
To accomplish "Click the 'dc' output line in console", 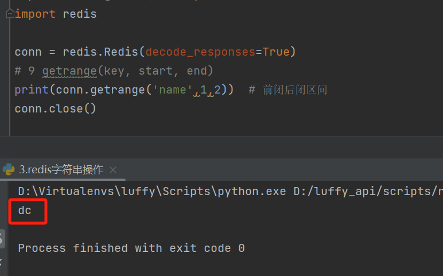I will [x=25, y=211].
